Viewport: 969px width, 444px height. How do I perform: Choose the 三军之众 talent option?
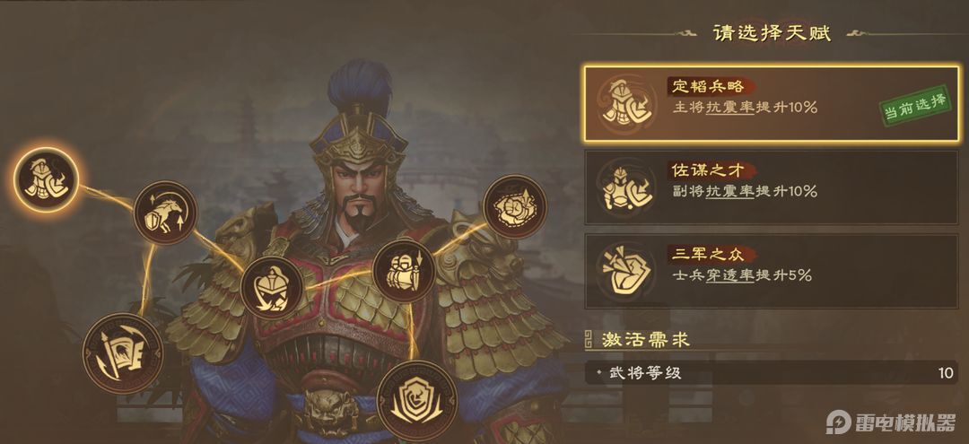click(772, 272)
